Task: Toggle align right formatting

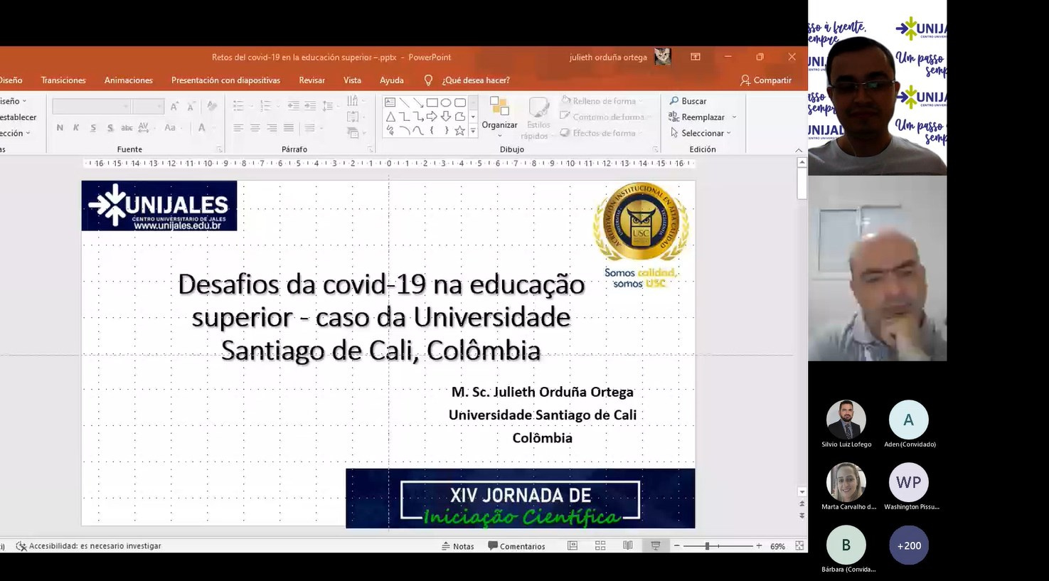Action: point(272,128)
